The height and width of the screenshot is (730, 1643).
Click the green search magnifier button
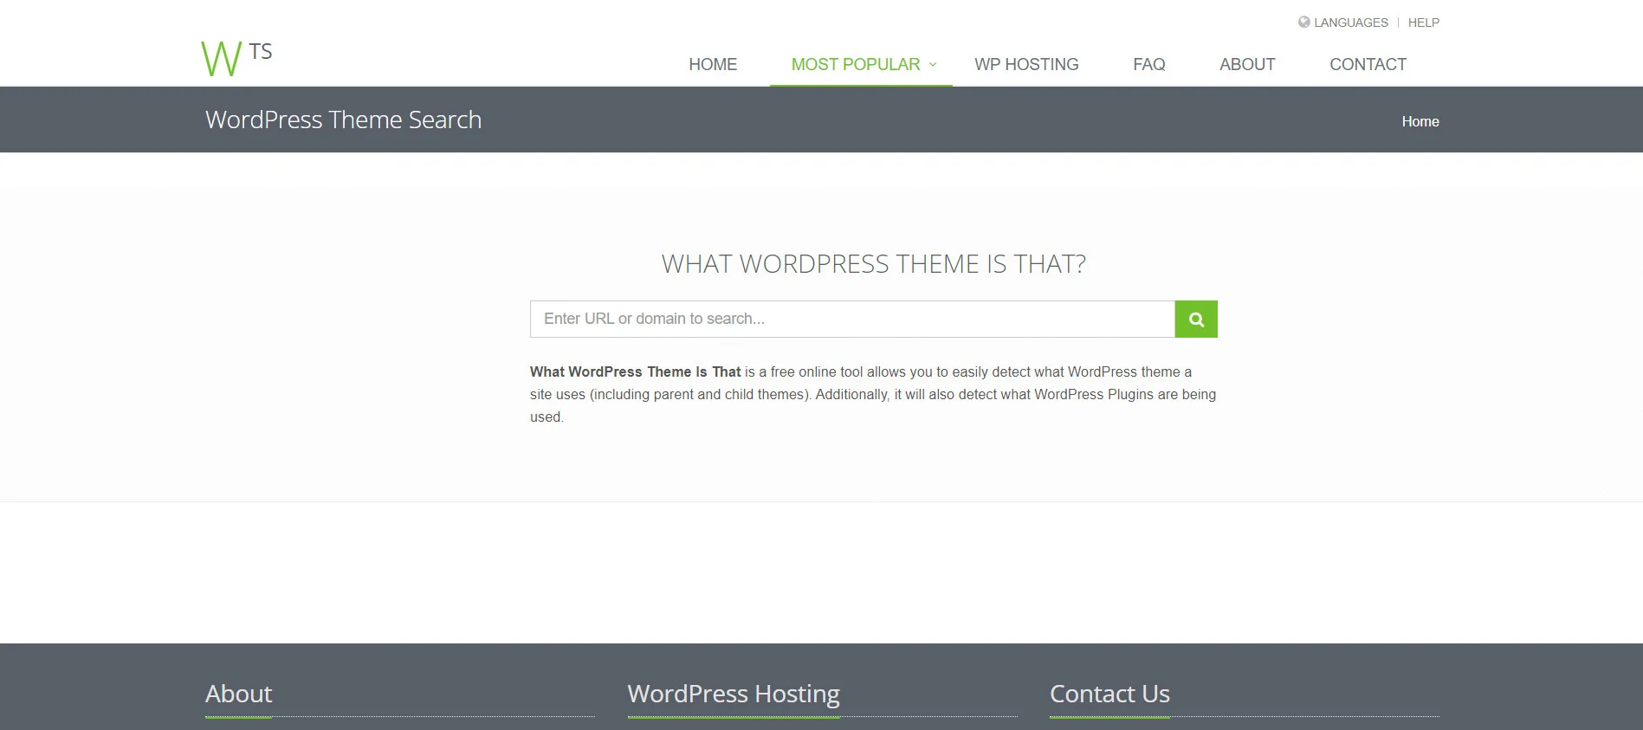(x=1196, y=320)
